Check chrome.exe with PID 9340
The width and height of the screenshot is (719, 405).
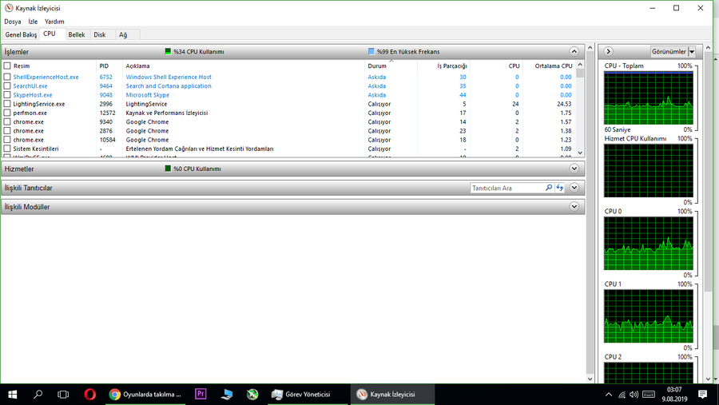[x=7, y=121]
